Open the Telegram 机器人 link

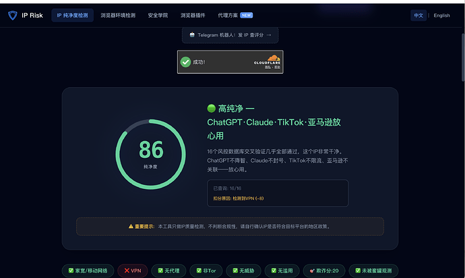coord(230,35)
